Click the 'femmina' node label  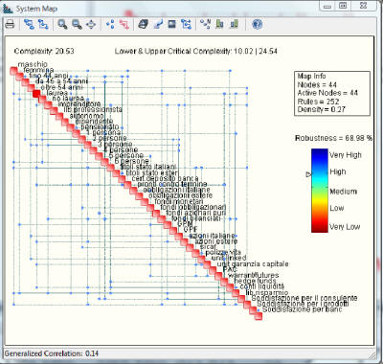click(x=38, y=70)
